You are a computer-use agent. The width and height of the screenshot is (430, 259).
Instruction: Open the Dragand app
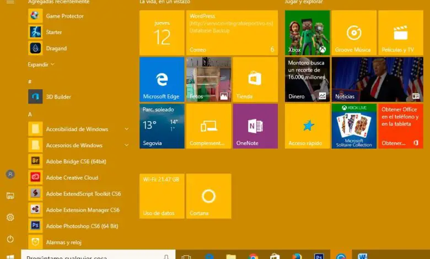[x=78, y=48]
